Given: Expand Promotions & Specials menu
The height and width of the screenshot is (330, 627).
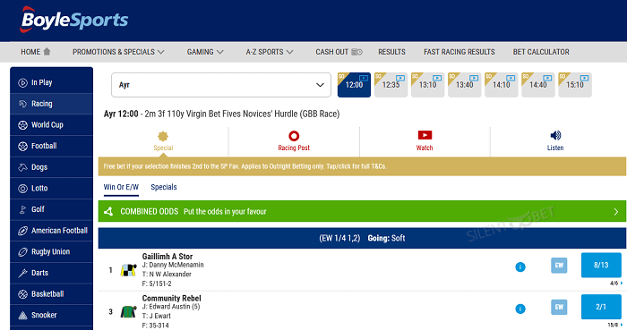Looking at the screenshot, I should click(x=118, y=52).
